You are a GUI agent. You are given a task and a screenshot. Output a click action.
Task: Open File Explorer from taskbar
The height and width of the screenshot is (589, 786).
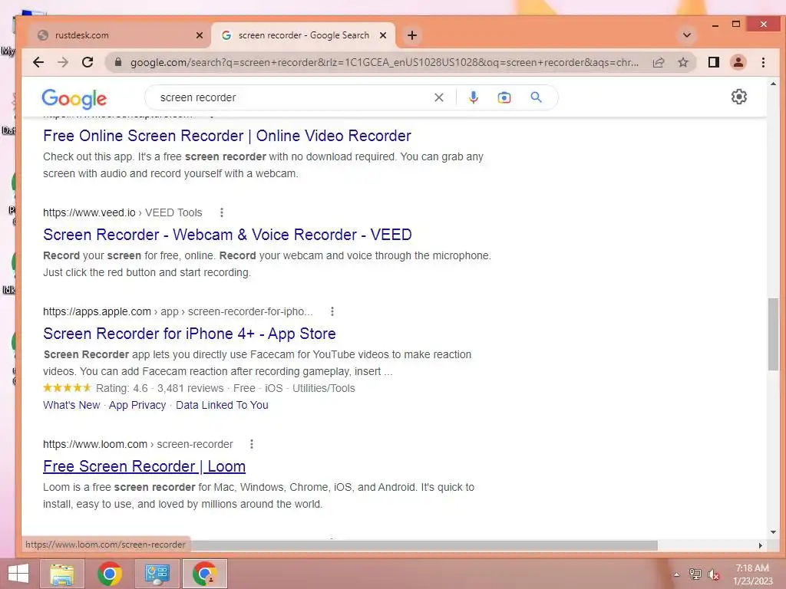point(62,574)
